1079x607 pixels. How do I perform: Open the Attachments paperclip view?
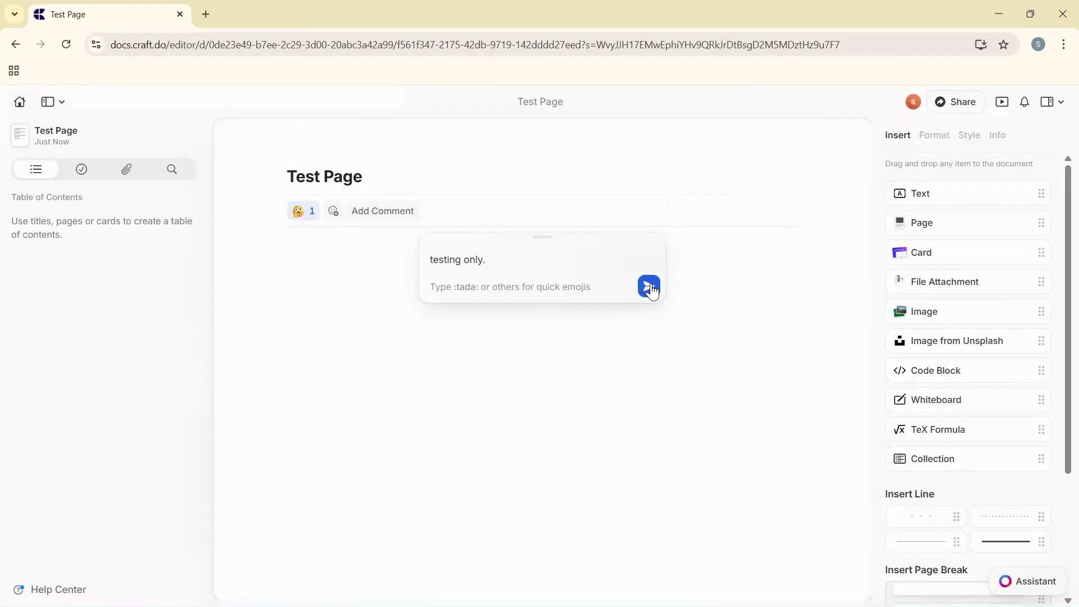click(127, 169)
